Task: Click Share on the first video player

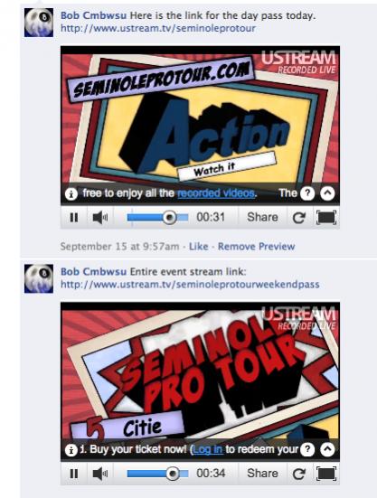Action: click(x=262, y=217)
